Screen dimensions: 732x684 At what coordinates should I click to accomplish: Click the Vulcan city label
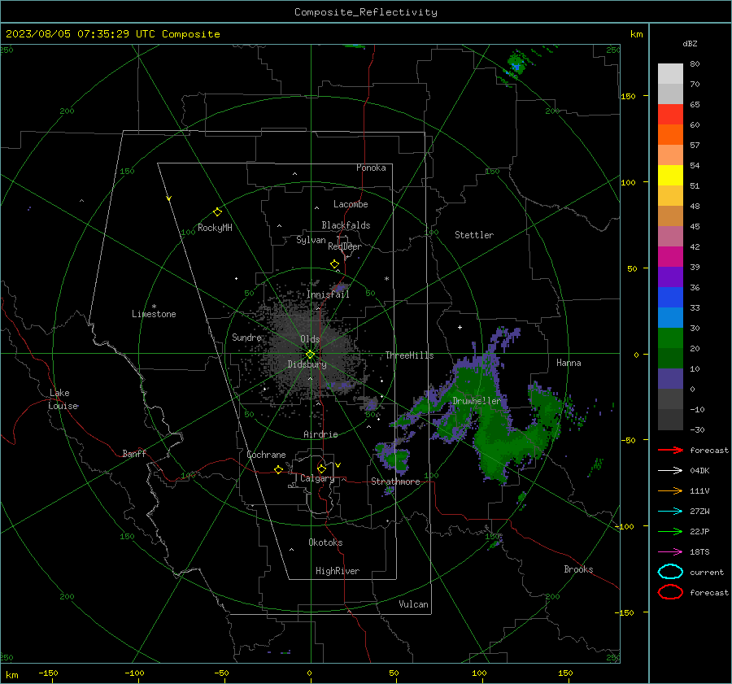[x=413, y=604]
